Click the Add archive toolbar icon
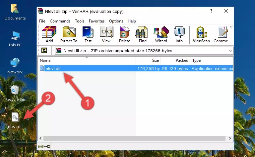The height and width of the screenshot is (157, 255). pyautogui.click(x=49, y=34)
